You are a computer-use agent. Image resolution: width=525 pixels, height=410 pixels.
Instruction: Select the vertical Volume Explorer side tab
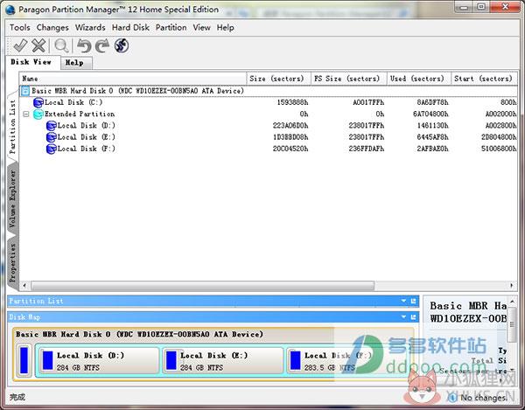pyautogui.click(x=12, y=200)
